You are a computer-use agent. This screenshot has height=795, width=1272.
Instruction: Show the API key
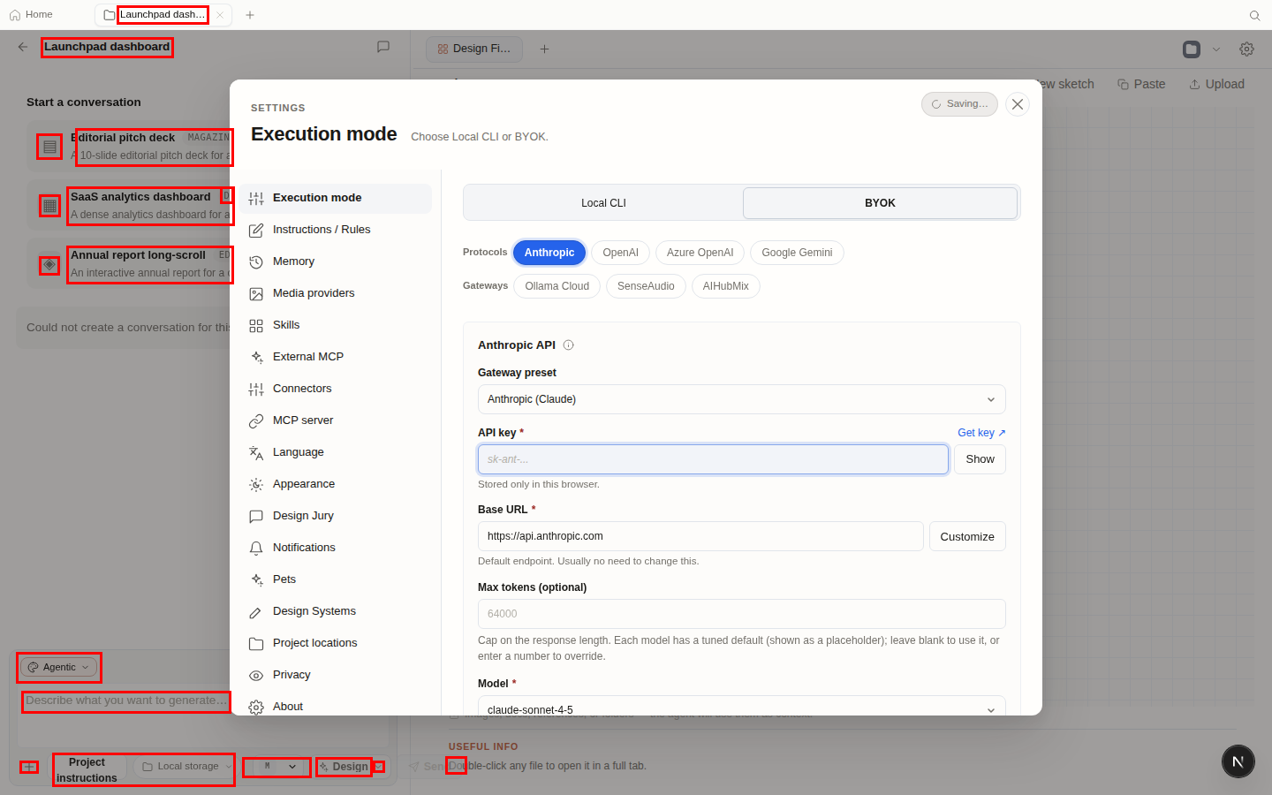coord(980,459)
